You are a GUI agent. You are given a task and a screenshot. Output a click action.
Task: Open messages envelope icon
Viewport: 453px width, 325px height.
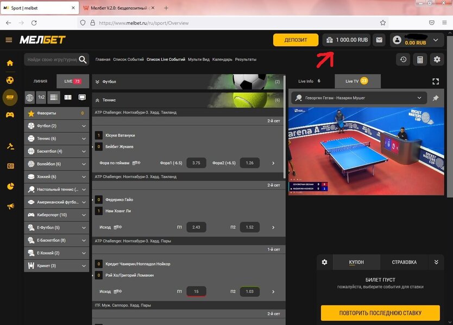pos(379,40)
